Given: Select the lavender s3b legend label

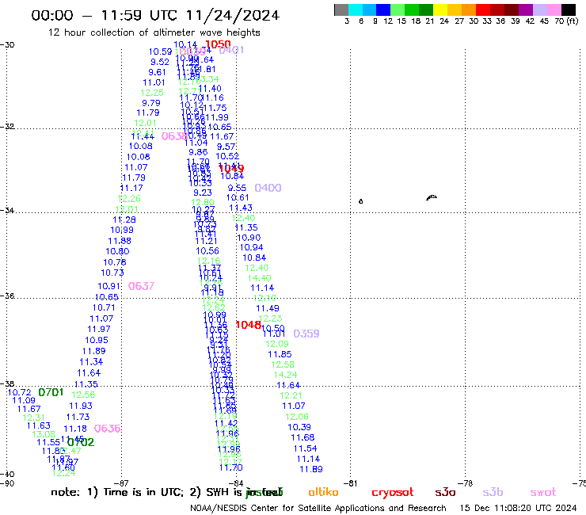Looking at the screenshot, I should pos(493,492).
